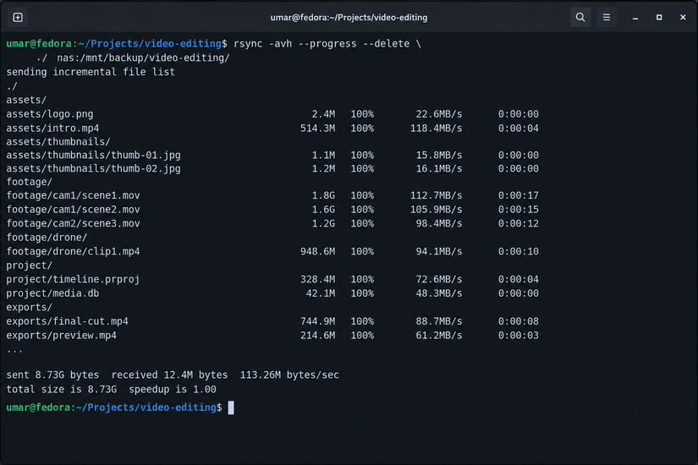The height and width of the screenshot is (465, 698).
Task: Minimize the terminal window
Action: point(635,18)
